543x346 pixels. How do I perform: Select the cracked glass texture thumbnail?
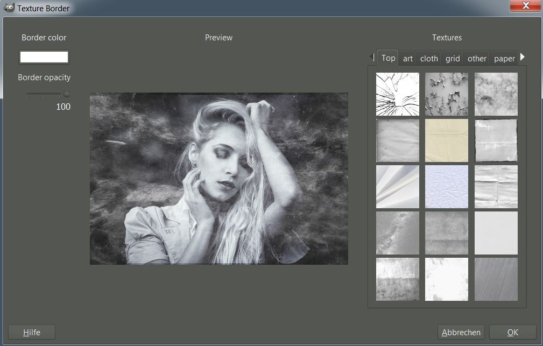tap(397, 94)
